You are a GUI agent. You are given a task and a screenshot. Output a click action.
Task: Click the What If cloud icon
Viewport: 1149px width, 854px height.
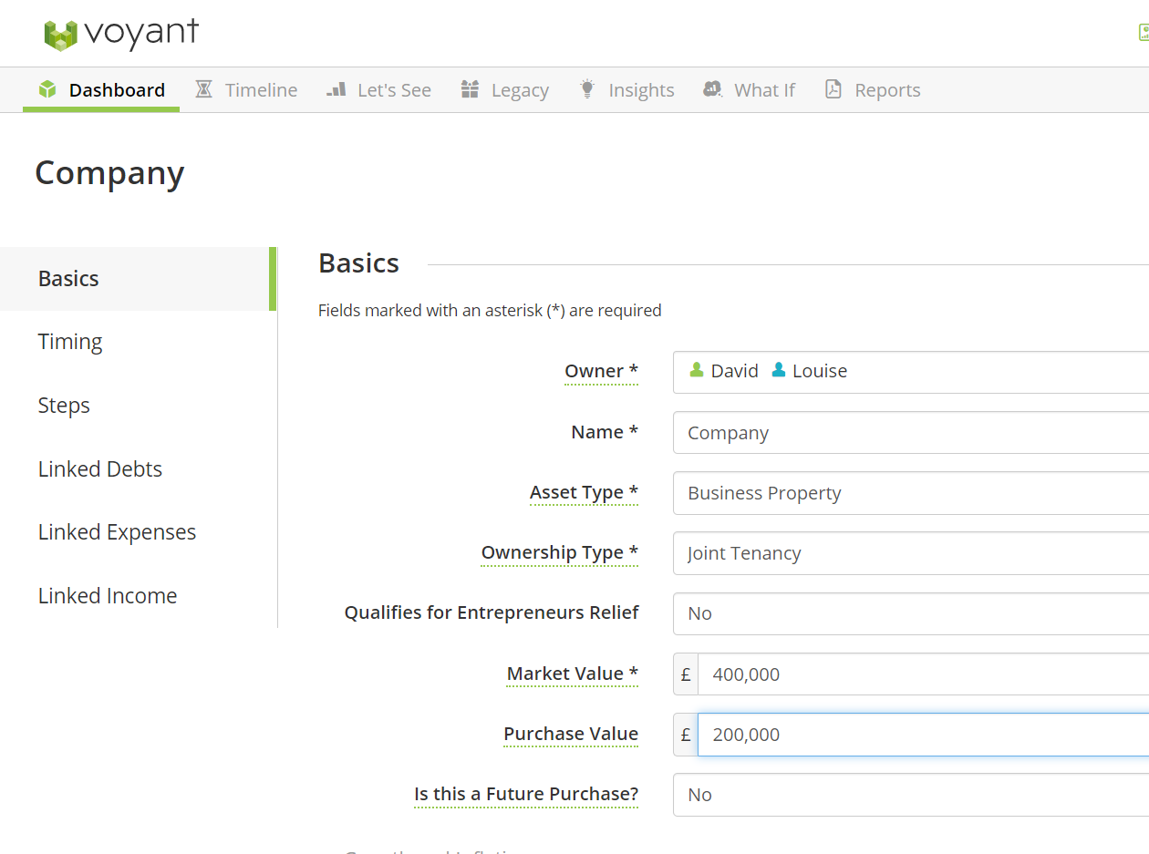[713, 89]
